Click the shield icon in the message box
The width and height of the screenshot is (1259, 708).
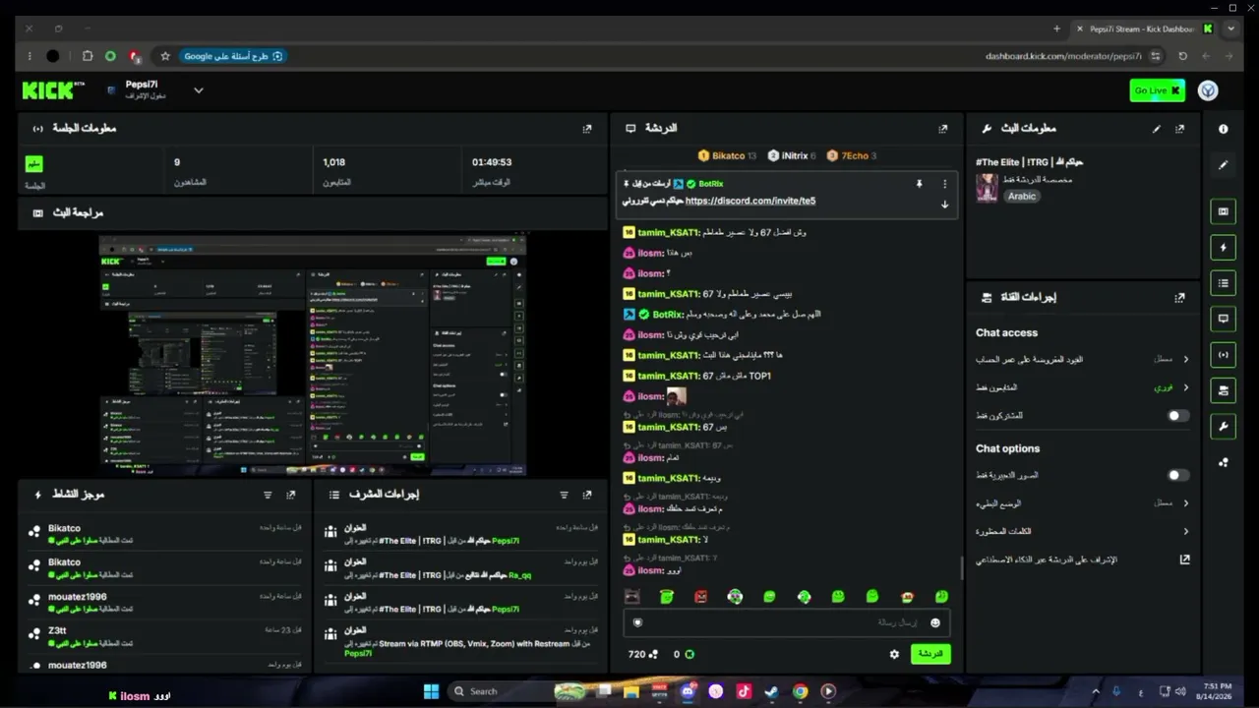tap(637, 622)
